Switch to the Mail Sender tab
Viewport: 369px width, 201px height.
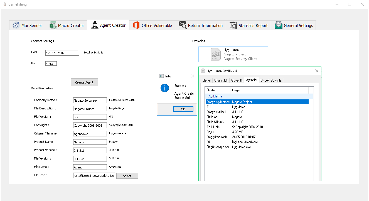pos(27,25)
